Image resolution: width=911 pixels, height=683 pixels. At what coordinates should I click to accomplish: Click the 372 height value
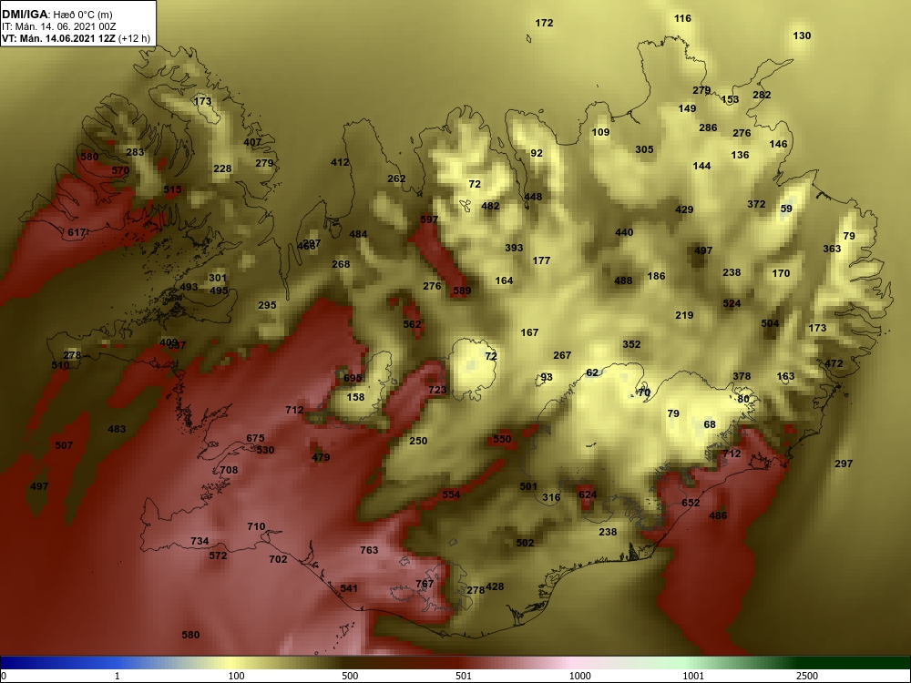pyautogui.click(x=756, y=204)
